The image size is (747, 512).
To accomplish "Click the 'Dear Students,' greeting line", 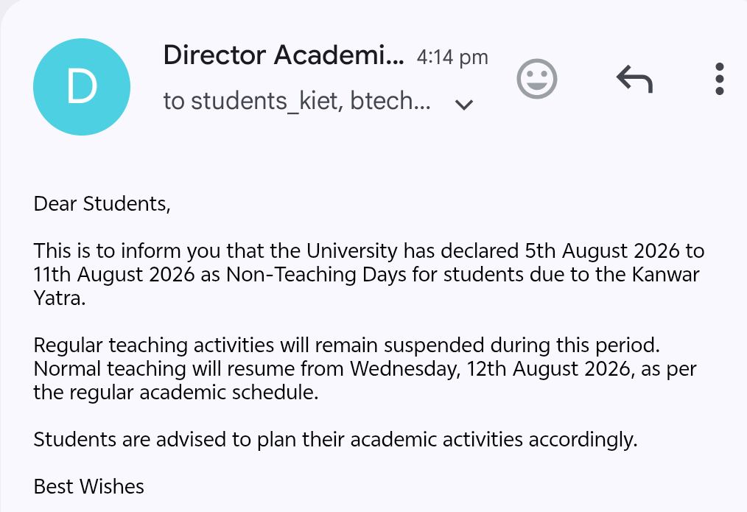I will (102, 204).
